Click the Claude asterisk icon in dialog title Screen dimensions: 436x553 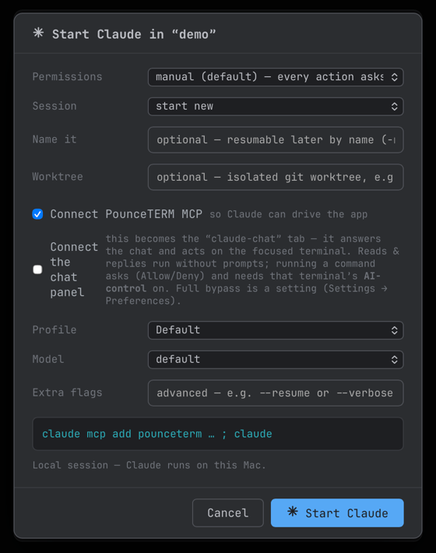(x=38, y=33)
